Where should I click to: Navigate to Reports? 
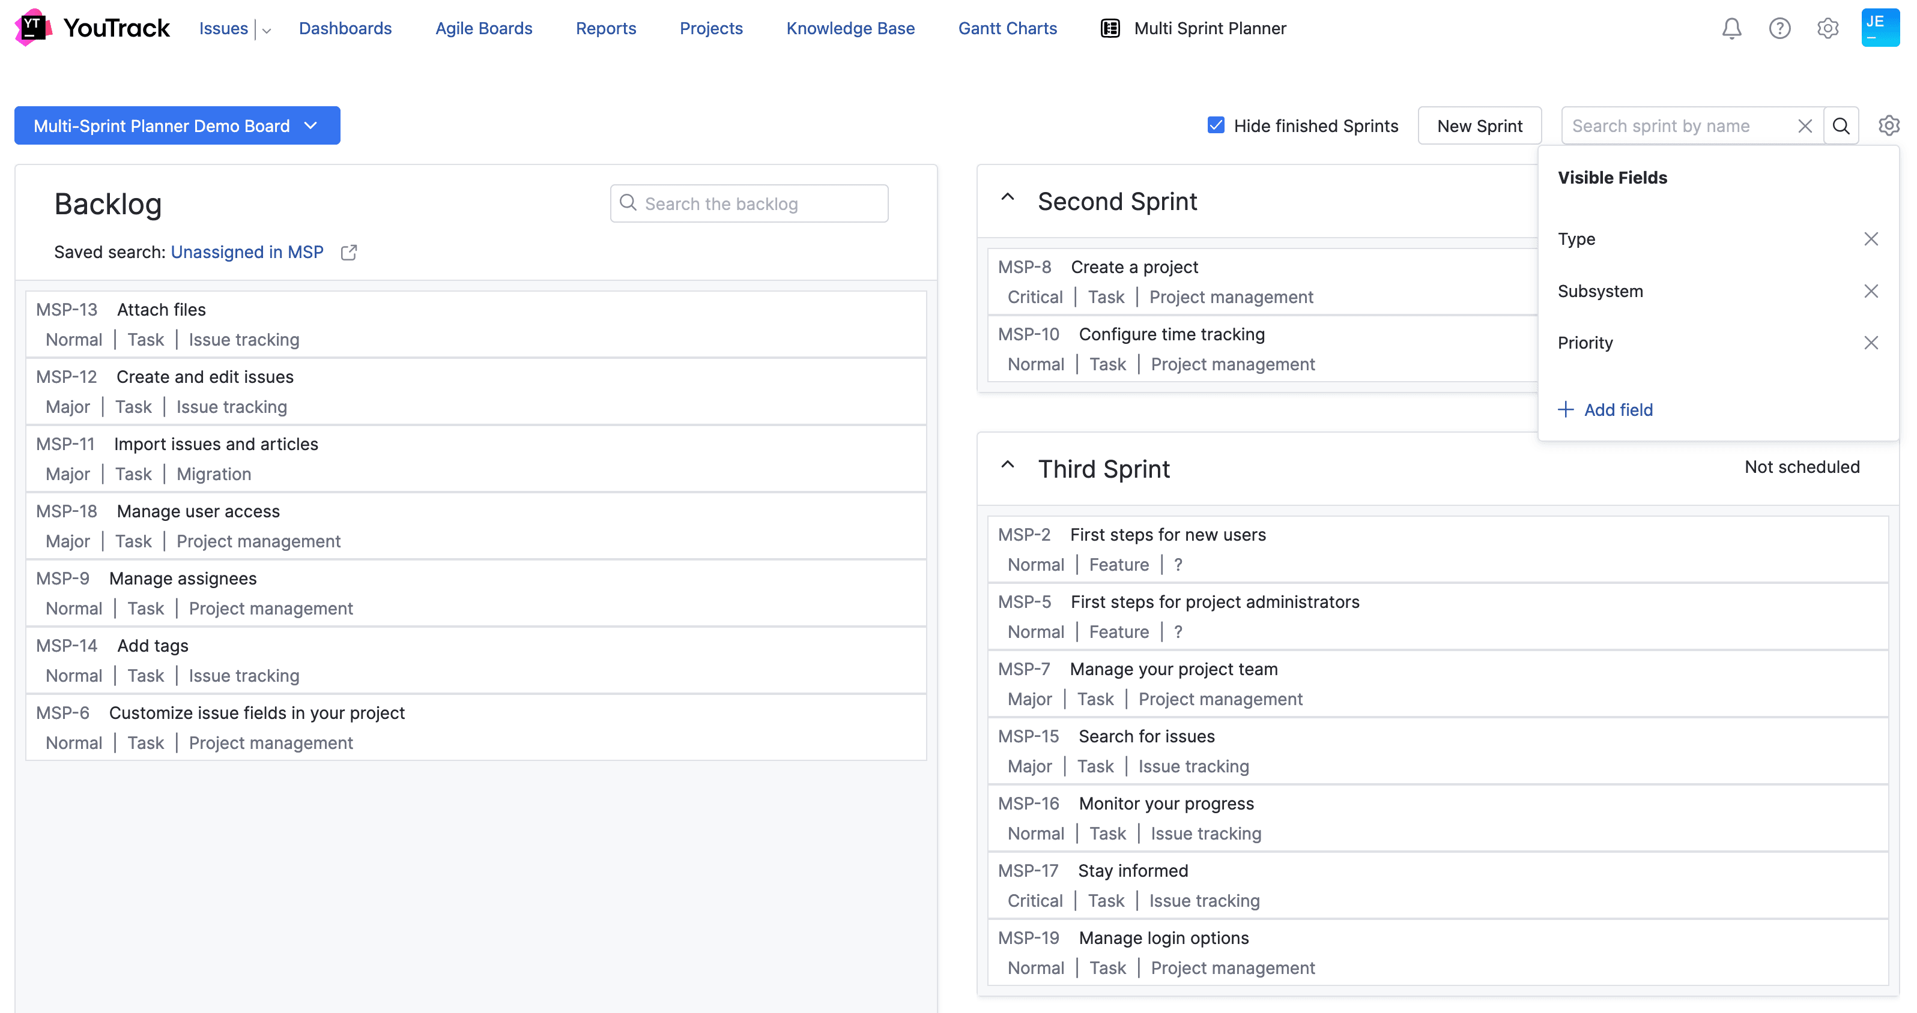click(x=606, y=28)
